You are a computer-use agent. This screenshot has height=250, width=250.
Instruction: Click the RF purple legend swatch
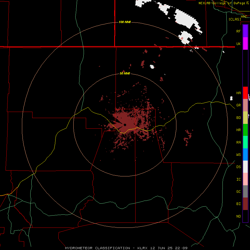click(x=245, y=31)
